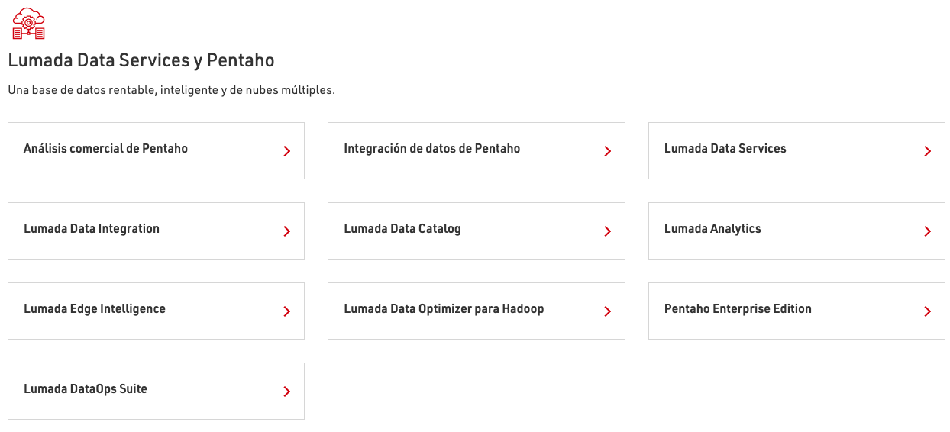
Task: Open the Lumada DataOps Suite link
Action: pyautogui.click(x=86, y=389)
